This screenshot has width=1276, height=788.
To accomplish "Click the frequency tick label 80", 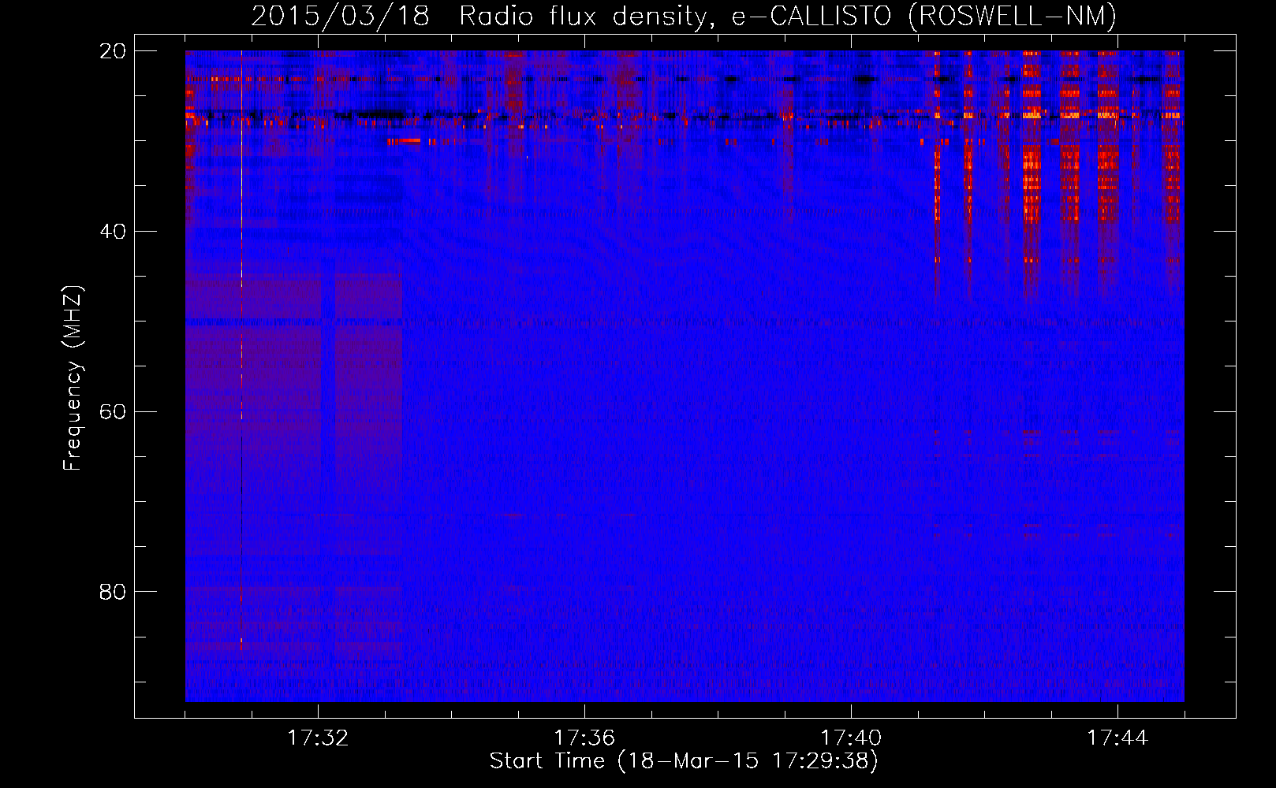I will pyautogui.click(x=112, y=592).
